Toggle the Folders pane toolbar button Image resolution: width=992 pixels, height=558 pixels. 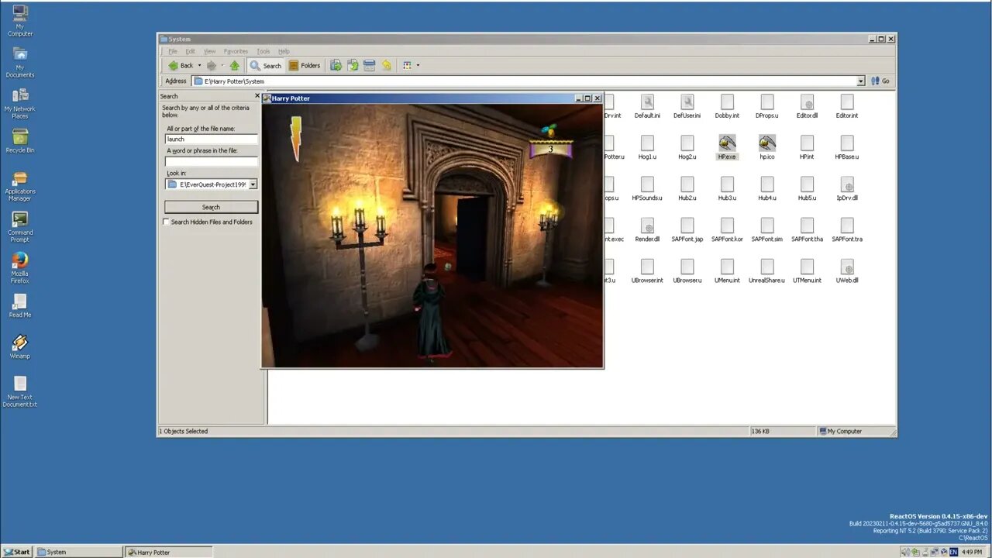(305, 66)
